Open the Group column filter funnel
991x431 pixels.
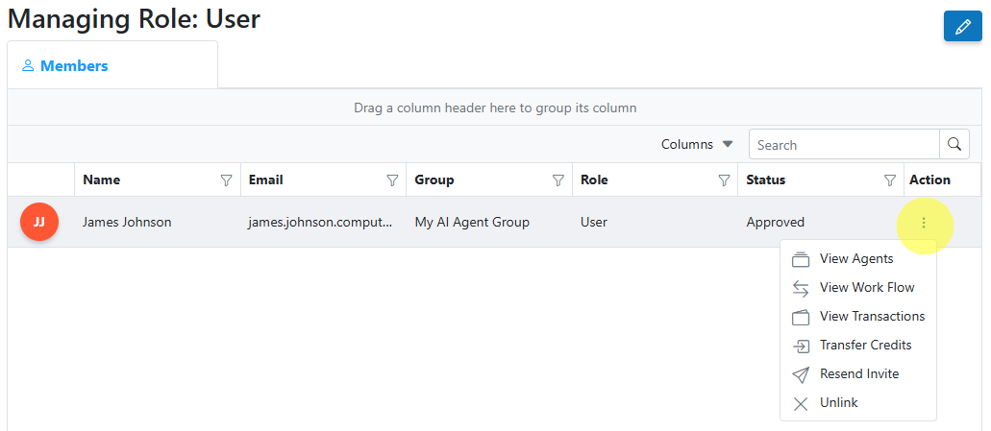[558, 180]
